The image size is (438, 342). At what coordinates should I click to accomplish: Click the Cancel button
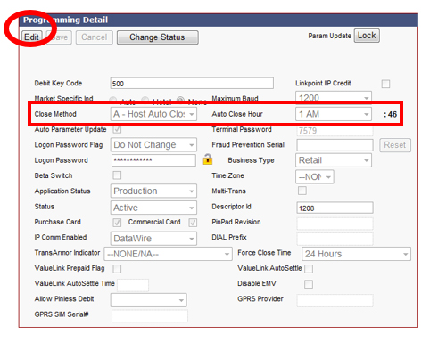[95, 37]
